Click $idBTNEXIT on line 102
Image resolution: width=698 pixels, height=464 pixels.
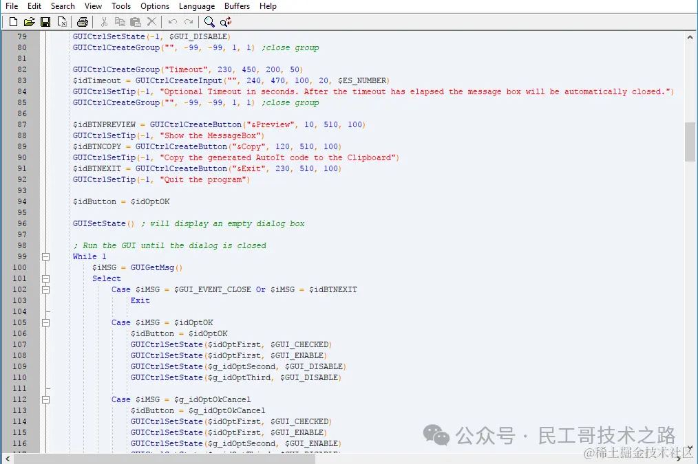(x=333, y=289)
